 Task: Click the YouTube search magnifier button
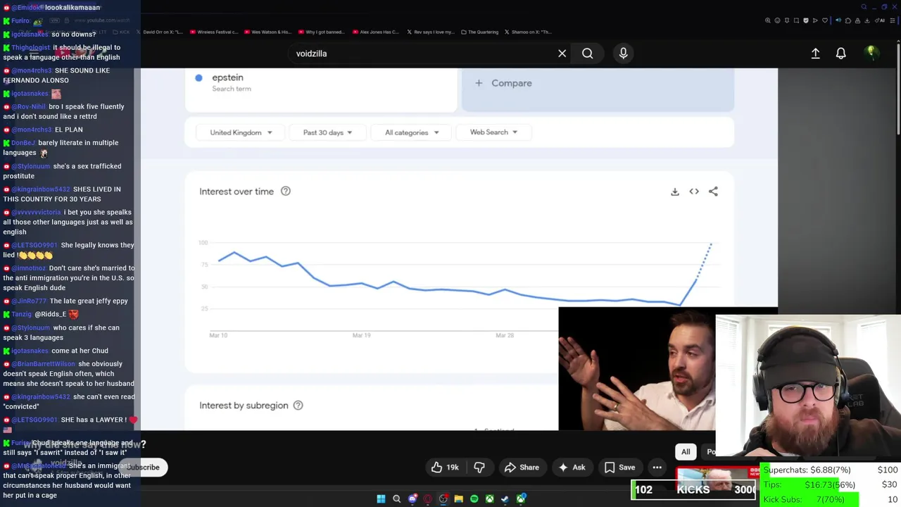[587, 54]
